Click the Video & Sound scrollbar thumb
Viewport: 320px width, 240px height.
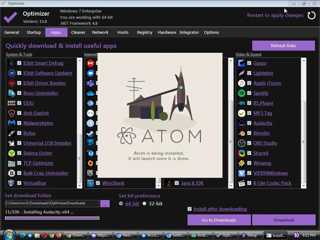coord(303,142)
